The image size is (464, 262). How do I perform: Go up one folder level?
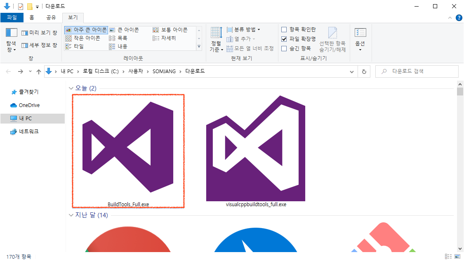tap(39, 71)
